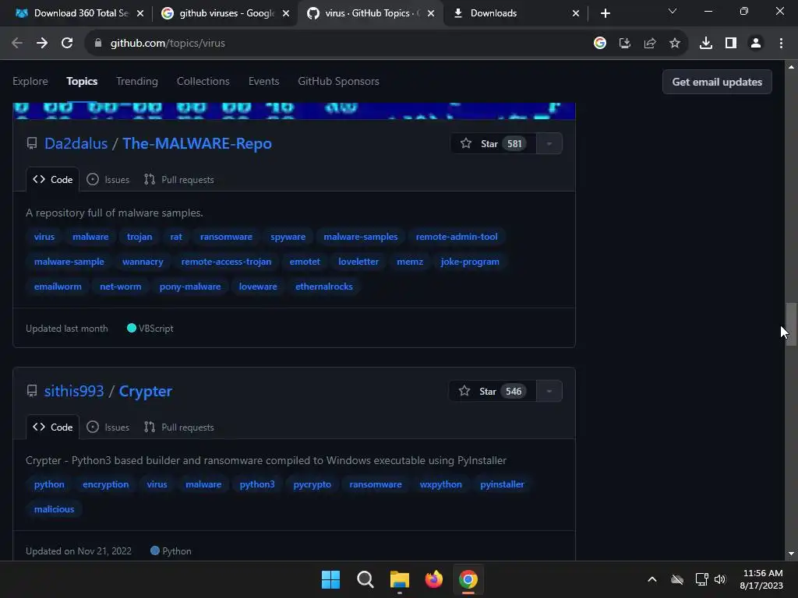Click the pyinstaller topic tag
This screenshot has height=598, width=798.
tap(502, 484)
